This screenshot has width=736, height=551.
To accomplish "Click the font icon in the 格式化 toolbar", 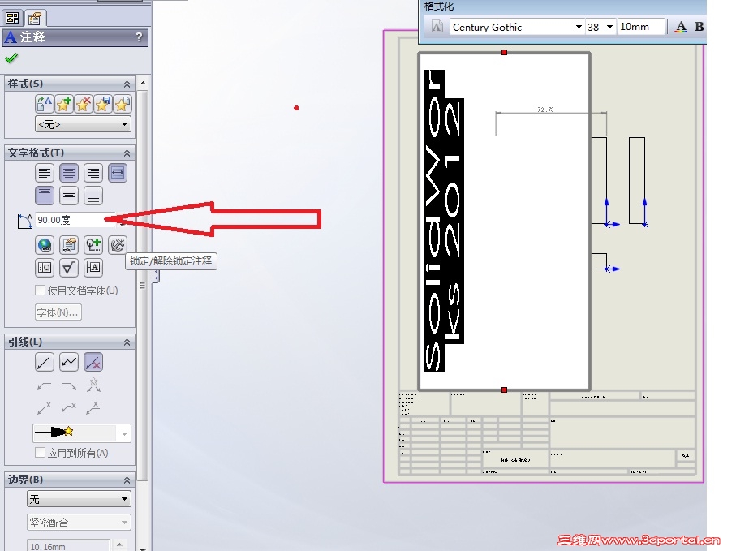I will 437,27.
